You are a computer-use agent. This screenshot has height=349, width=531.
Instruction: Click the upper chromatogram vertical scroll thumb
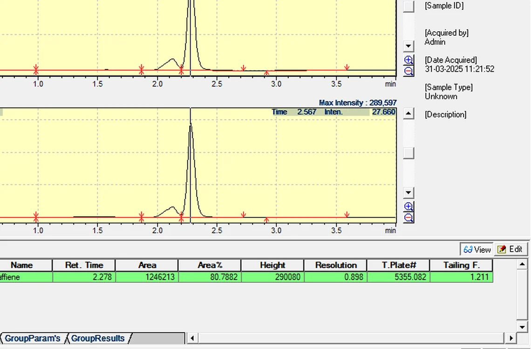pos(408,7)
